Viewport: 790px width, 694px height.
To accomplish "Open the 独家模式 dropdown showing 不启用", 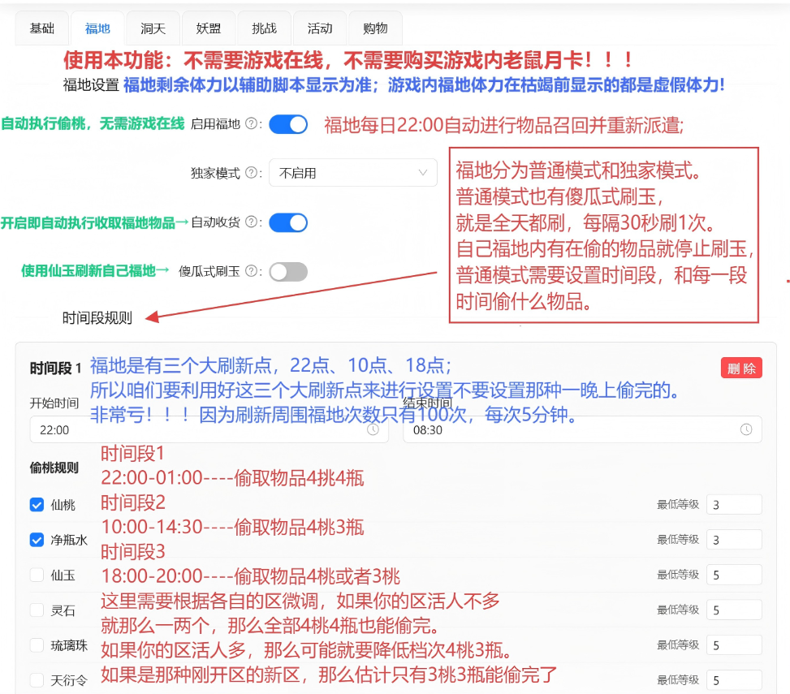I will (352, 173).
